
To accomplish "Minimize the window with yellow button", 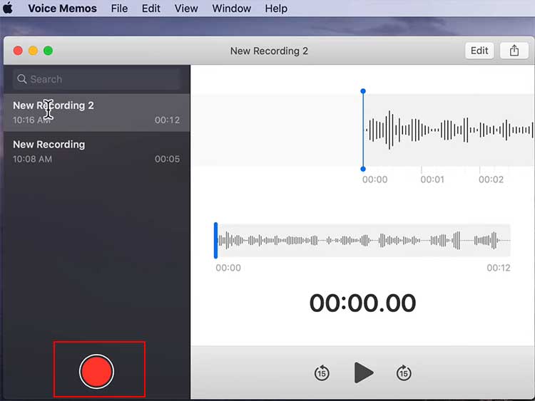I will pos(33,51).
